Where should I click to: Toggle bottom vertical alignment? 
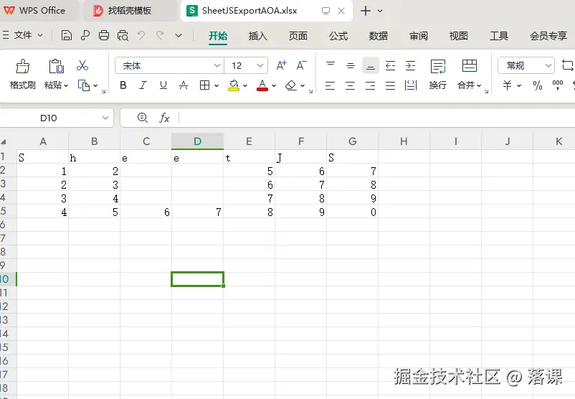371,66
